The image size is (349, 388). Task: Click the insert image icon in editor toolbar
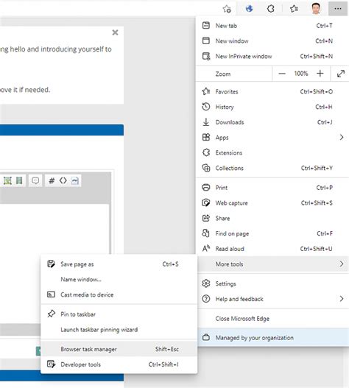[x=7, y=180]
